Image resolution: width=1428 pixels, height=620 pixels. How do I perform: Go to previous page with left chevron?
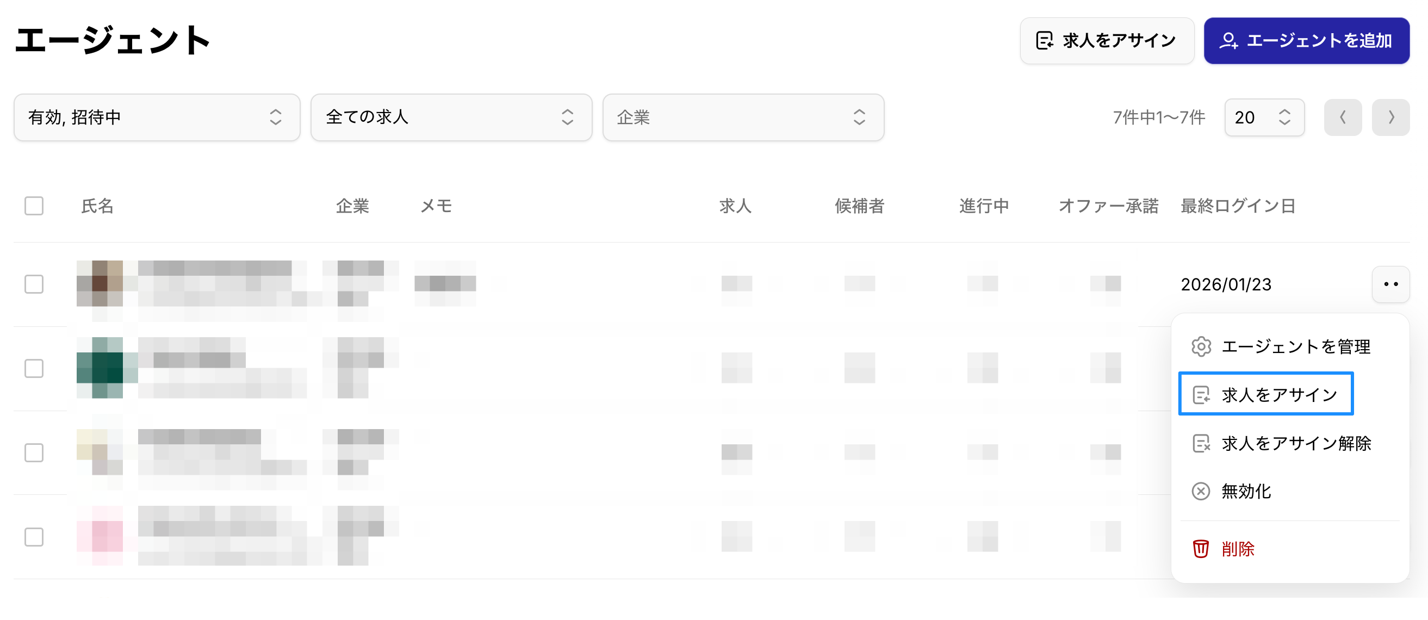1342,117
